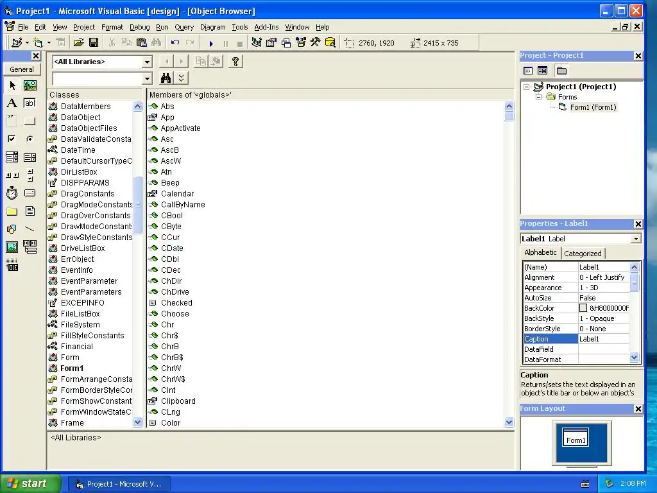This screenshot has width=657, height=493.
Task: Select the DriveListBox control tool
Action: point(30,193)
